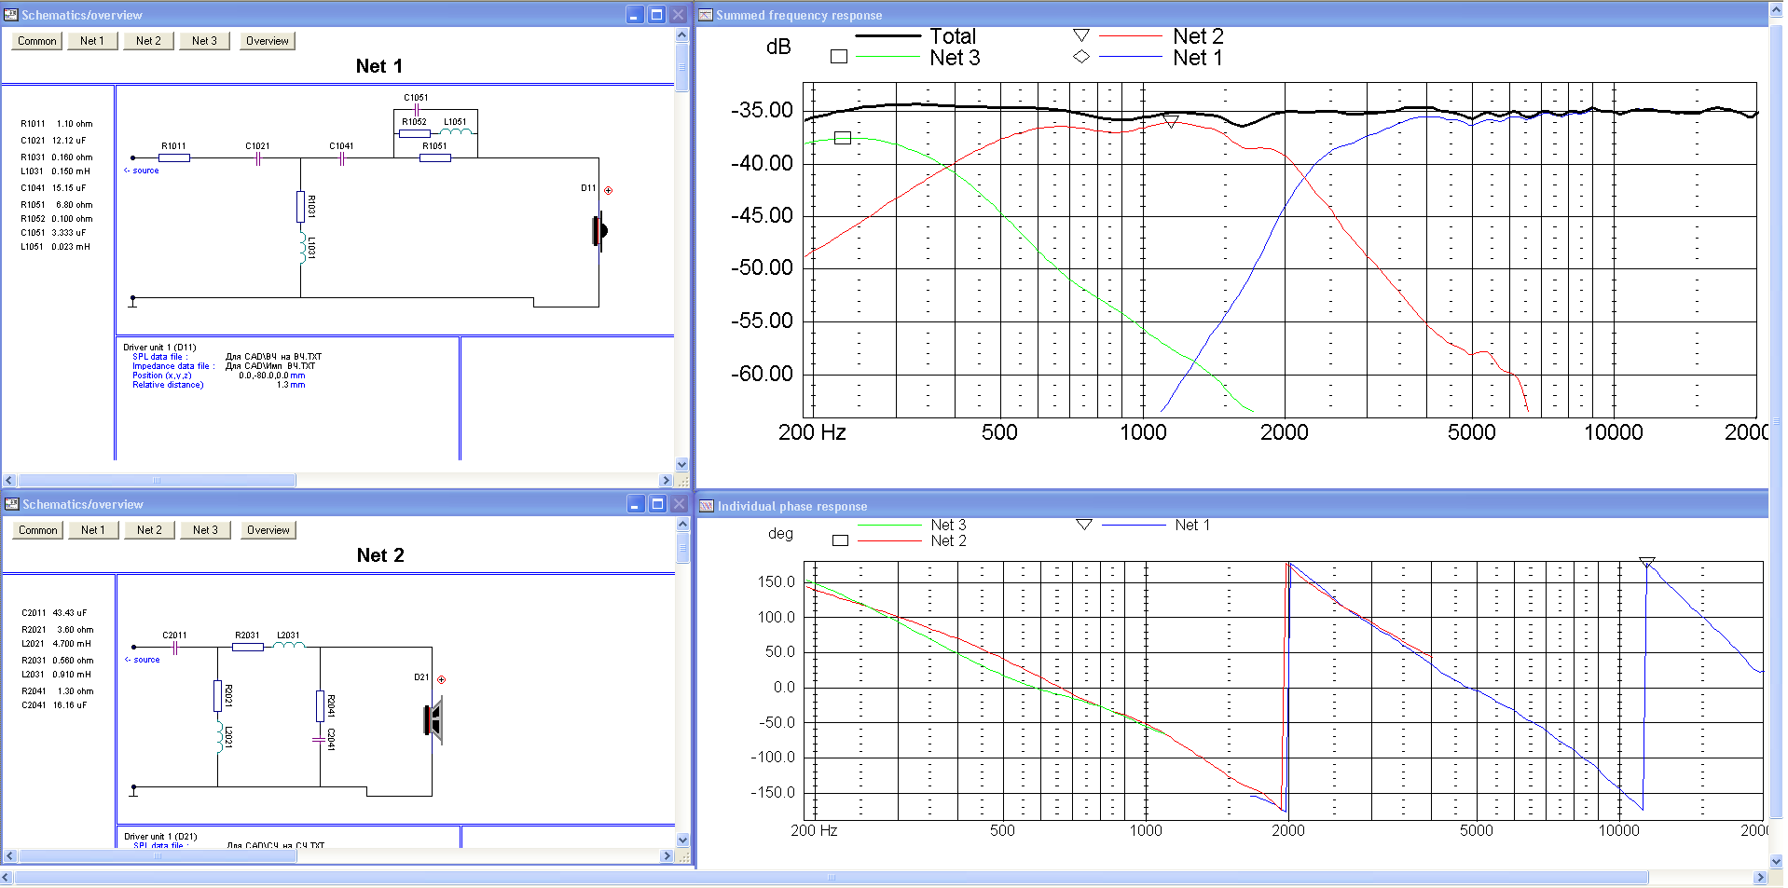Click the red crosshair marker beside D11
The image size is (1788, 888).
(609, 190)
